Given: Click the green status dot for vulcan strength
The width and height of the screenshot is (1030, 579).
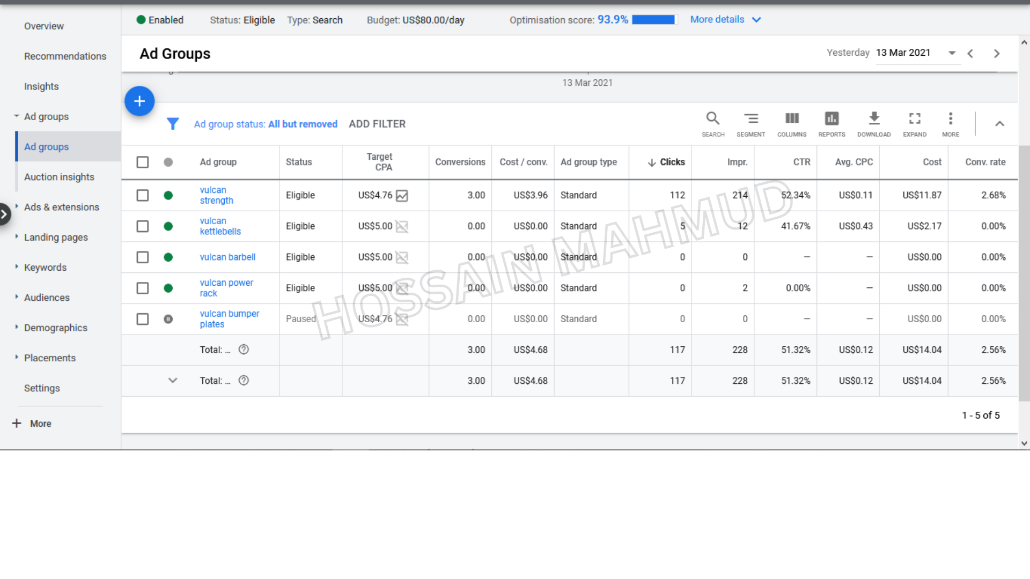Looking at the screenshot, I should point(168,196).
